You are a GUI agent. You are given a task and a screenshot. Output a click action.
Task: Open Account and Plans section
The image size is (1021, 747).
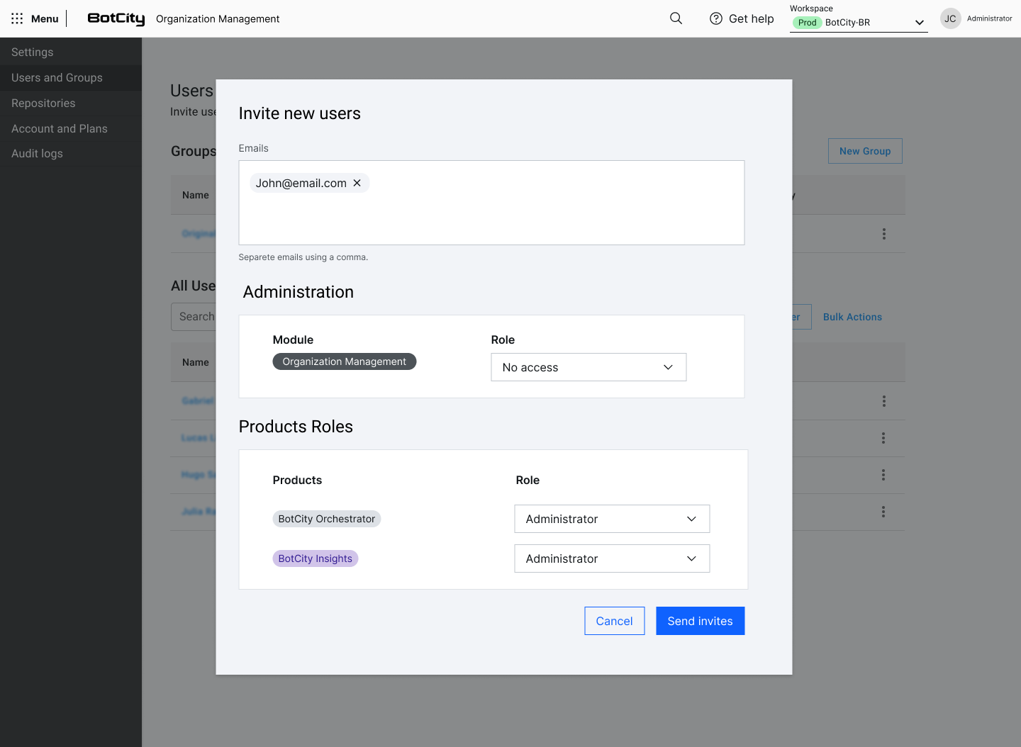point(59,128)
